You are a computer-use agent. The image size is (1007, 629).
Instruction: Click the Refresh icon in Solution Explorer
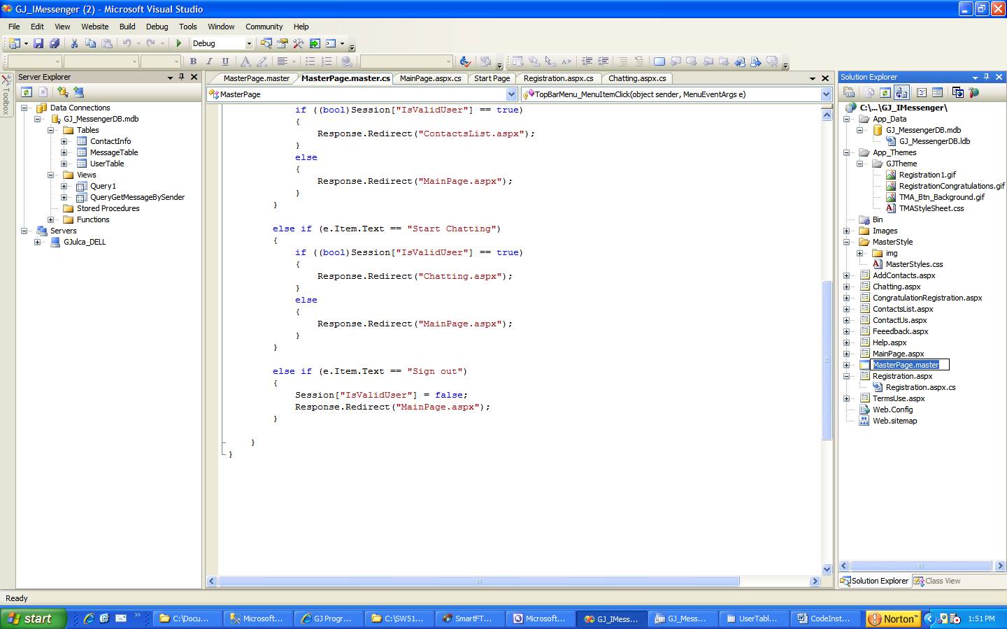click(x=885, y=92)
